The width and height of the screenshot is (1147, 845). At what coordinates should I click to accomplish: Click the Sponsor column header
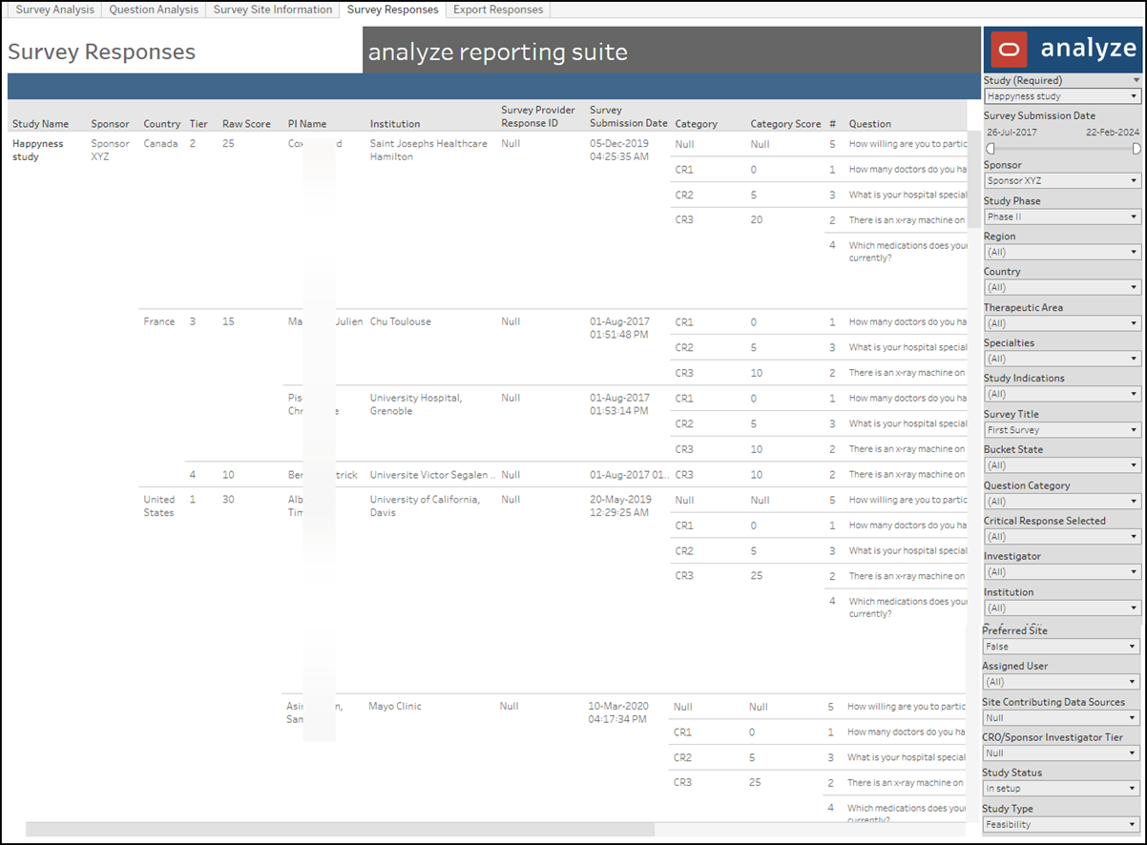point(110,124)
